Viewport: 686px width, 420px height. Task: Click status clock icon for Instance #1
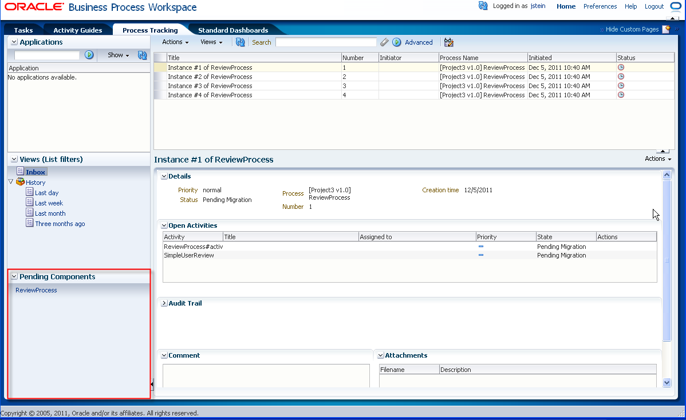pyautogui.click(x=621, y=68)
